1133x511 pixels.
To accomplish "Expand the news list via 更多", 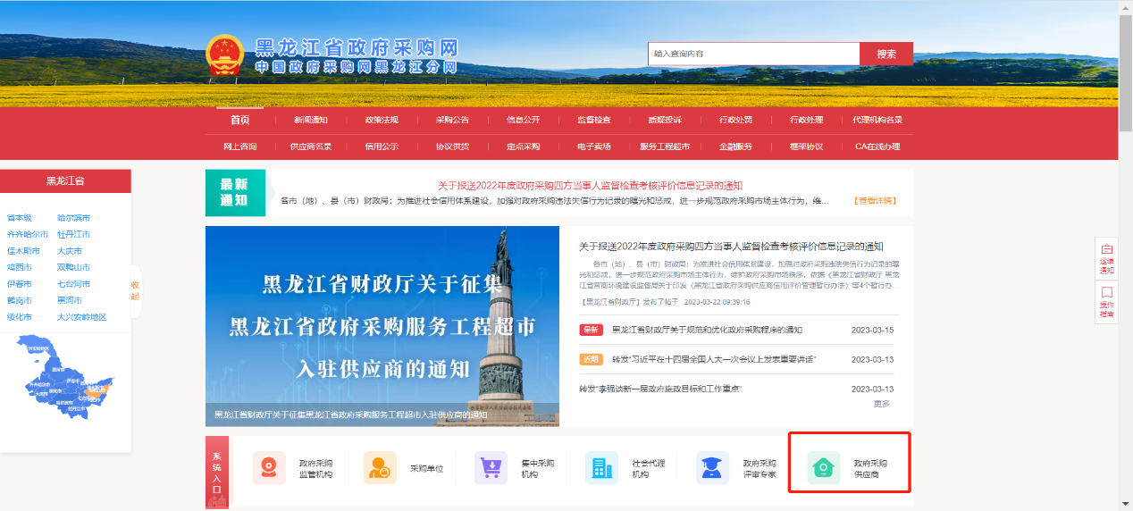I will coord(881,404).
